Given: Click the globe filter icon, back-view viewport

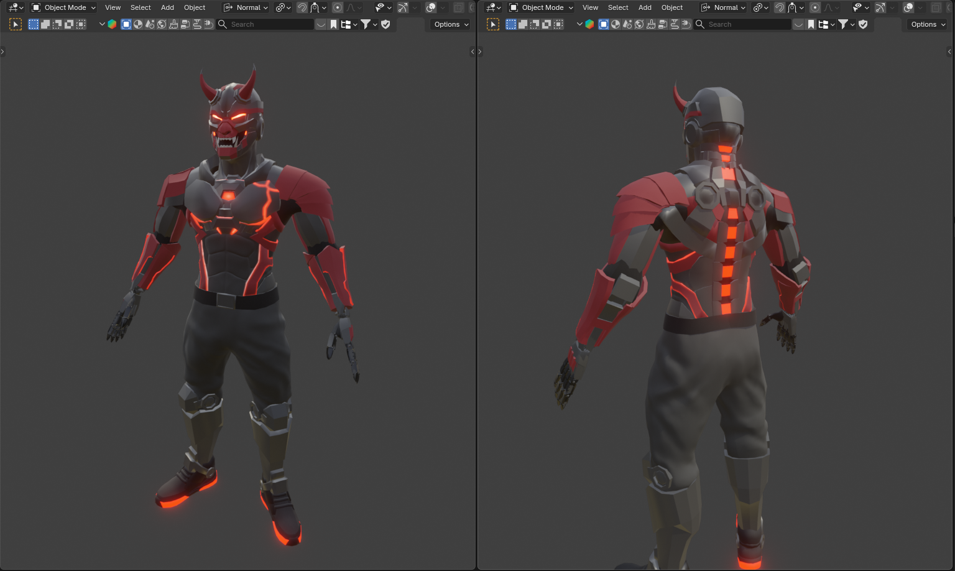Looking at the screenshot, I should [639, 24].
